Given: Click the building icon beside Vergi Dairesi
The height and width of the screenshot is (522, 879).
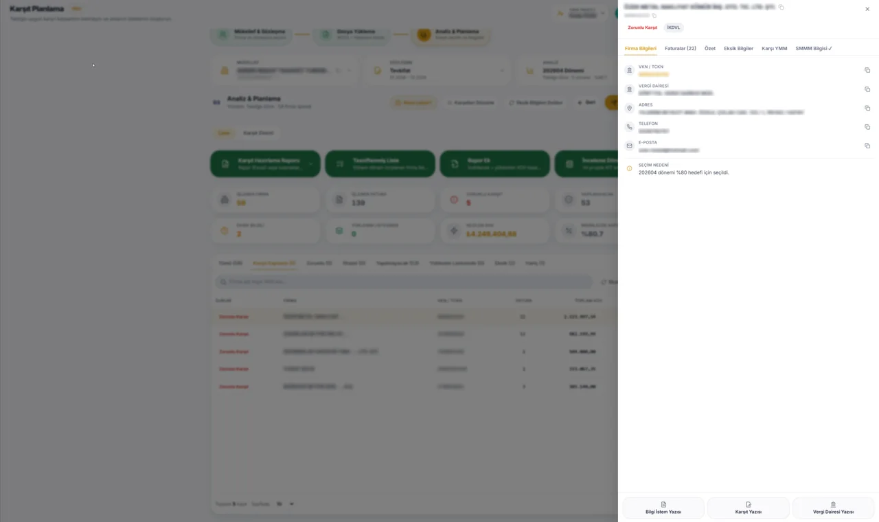Looking at the screenshot, I should click(x=629, y=89).
